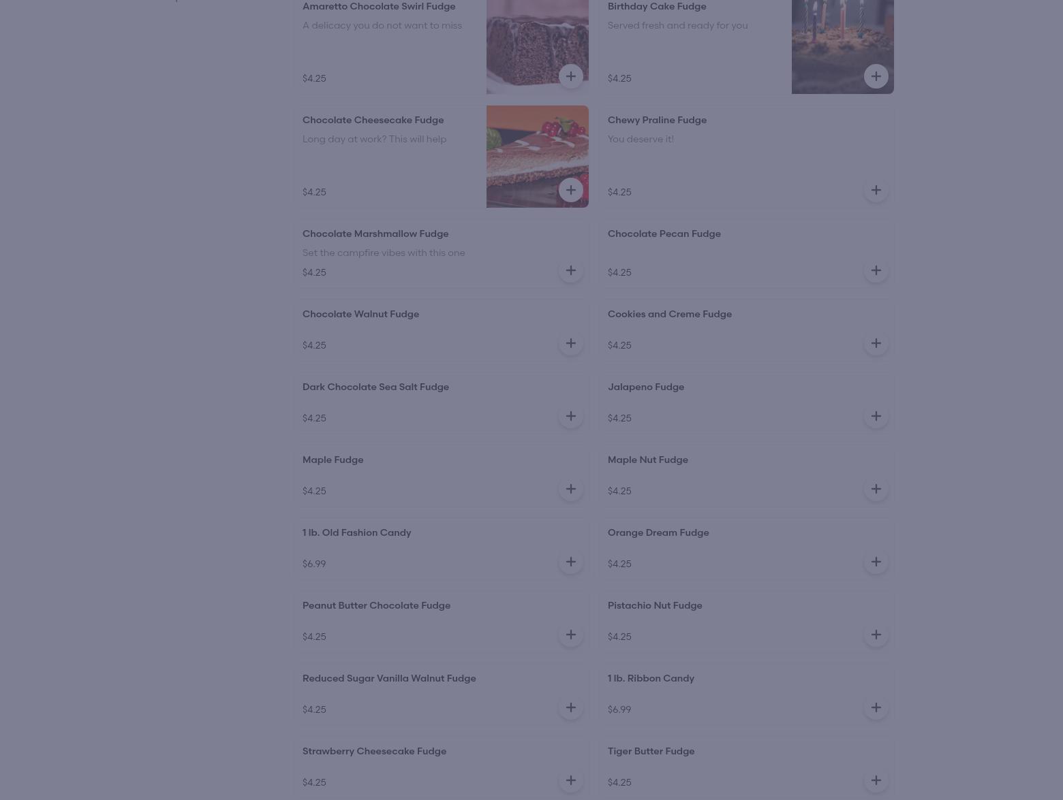This screenshot has width=1063, height=800.
Task: Add Maple Nut Fudge plus icon
Action: tap(876, 489)
